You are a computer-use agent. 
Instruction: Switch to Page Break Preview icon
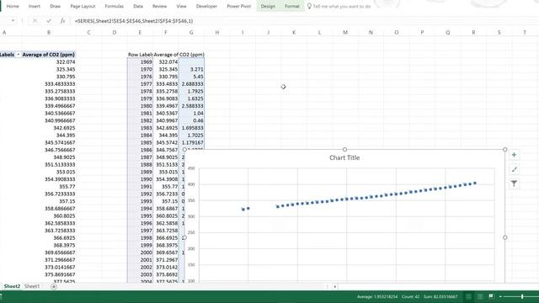tap(491, 296)
